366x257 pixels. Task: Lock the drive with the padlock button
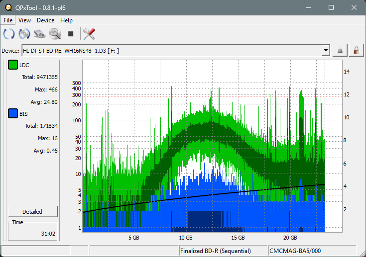point(356,50)
